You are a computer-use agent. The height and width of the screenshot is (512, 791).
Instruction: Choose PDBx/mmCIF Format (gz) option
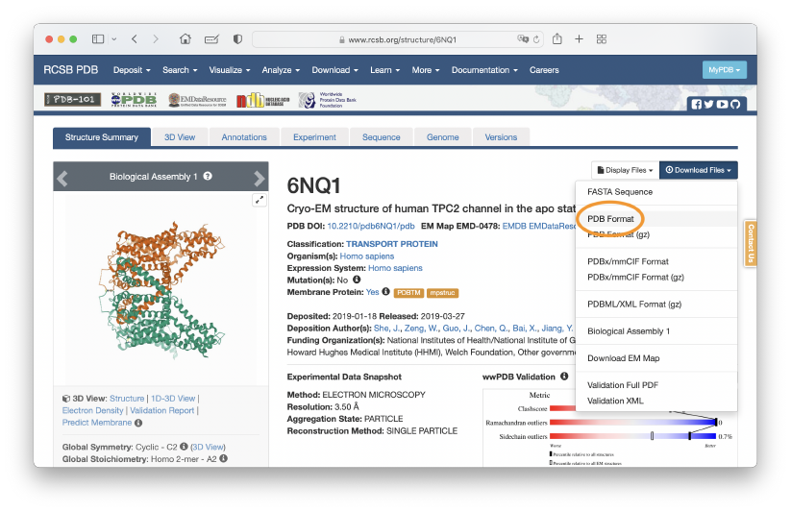pos(656,277)
